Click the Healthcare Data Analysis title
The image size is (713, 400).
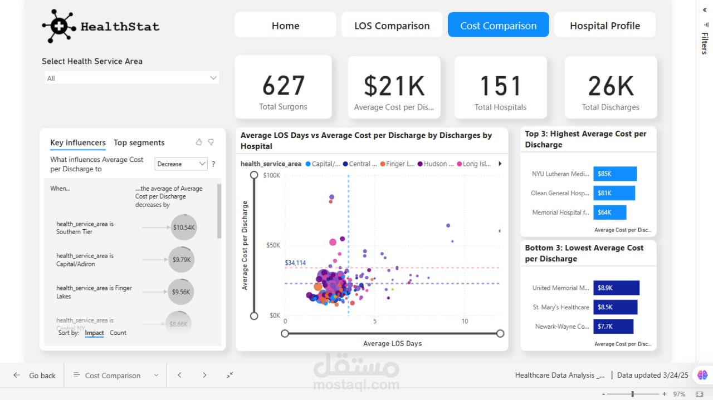click(x=560, y=376)
